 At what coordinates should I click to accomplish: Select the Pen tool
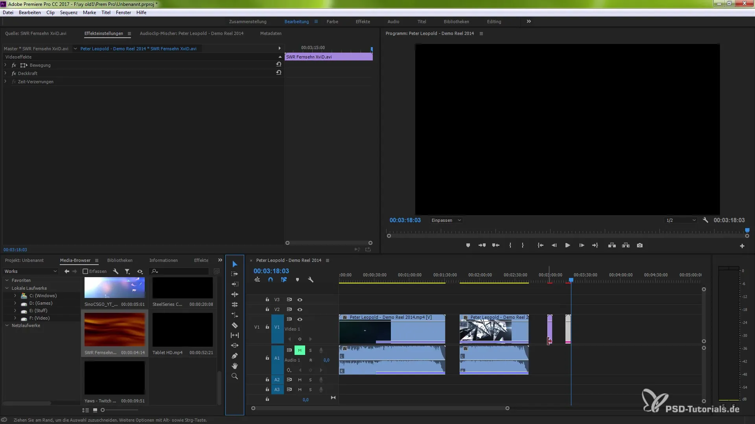coord(235,356)
